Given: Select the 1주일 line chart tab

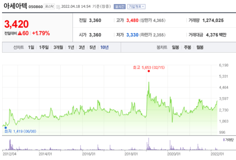Looking at the screenshot, I should pos(44,47).
